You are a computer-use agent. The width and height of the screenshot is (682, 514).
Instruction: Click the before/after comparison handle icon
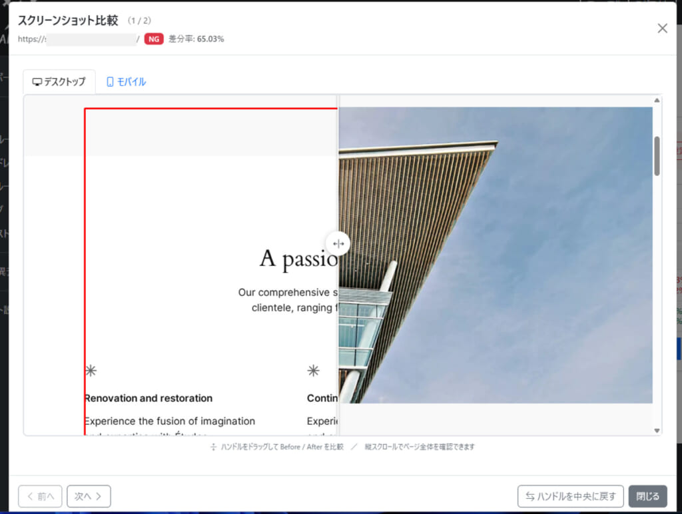click(x=338, y=244)
